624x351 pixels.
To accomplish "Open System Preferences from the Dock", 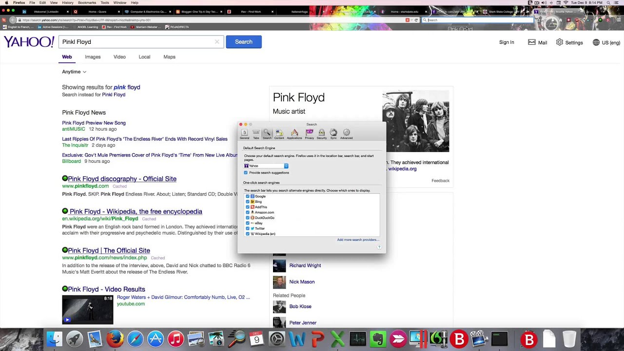I will (x=276, y=339).
